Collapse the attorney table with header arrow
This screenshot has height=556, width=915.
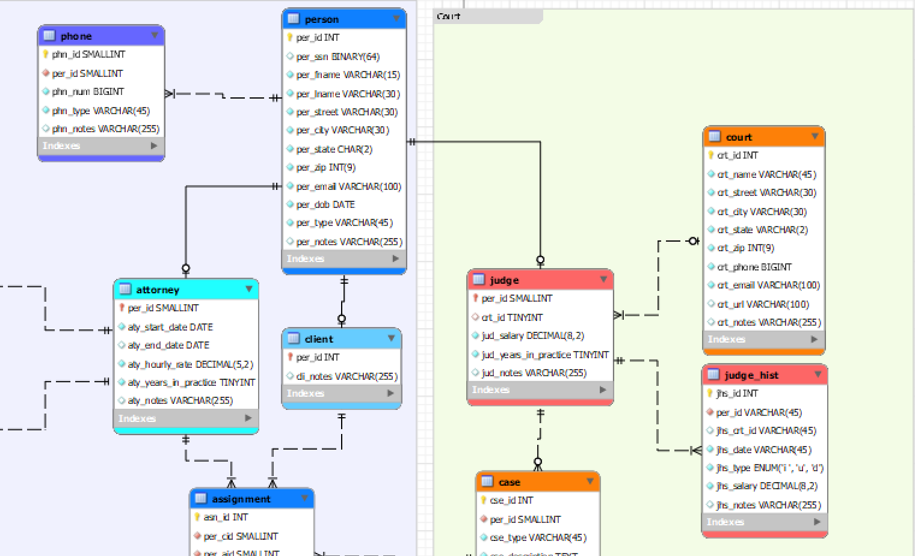(249, 289)
